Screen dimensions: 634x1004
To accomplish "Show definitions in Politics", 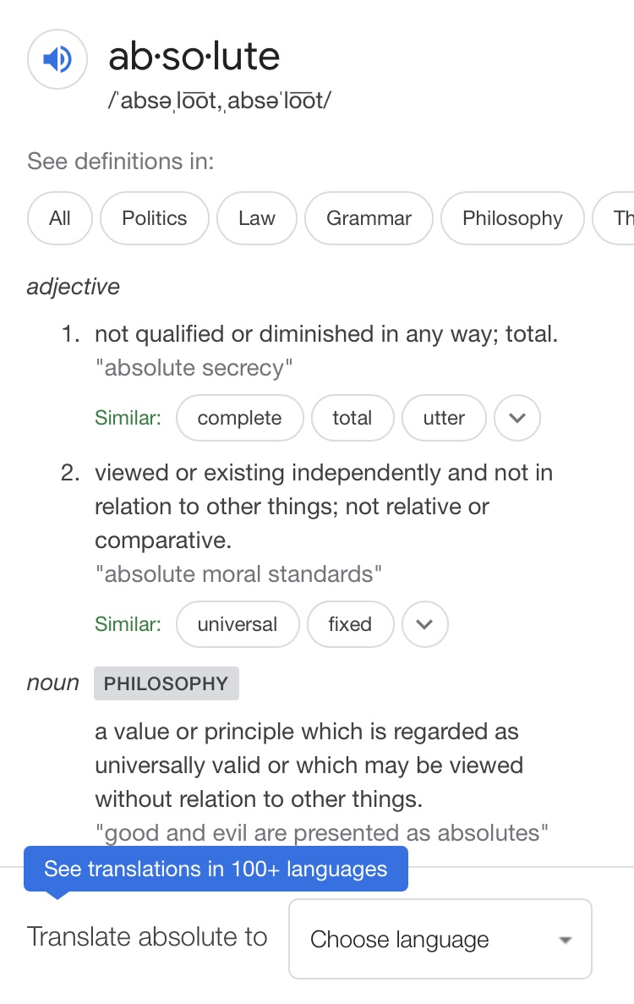I will pyautogui.click(x=155, y=218).
